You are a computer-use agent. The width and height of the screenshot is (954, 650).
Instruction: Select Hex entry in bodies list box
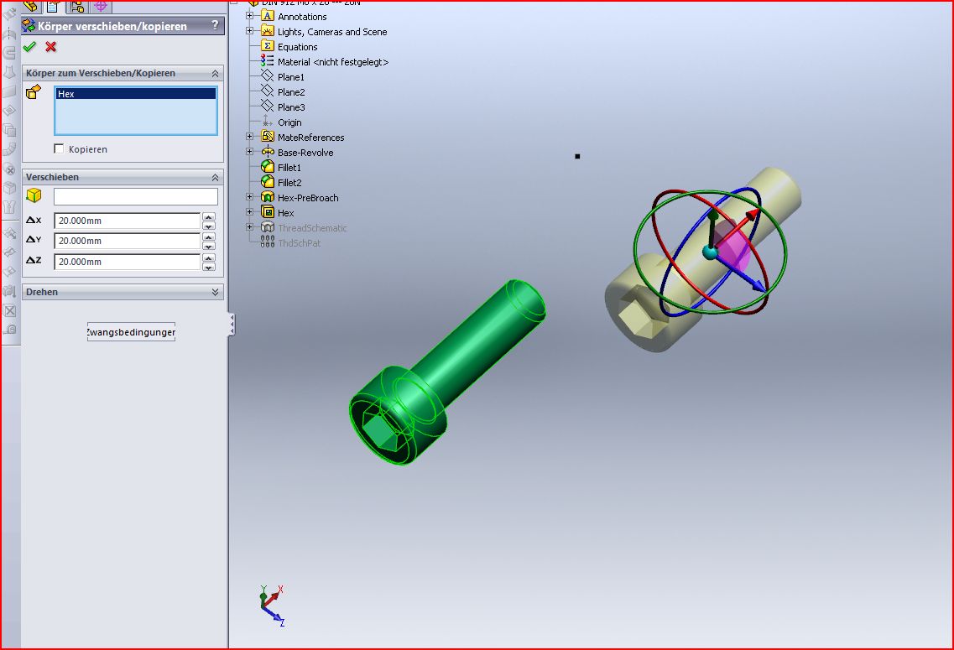(x=136, y=94)
